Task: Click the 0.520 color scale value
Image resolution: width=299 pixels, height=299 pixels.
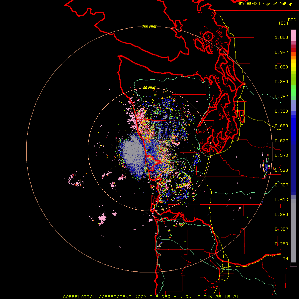Action: [281, 170]
